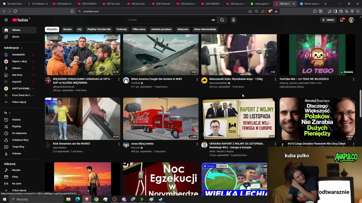The image size is (362, 203).
Task: Open a new browser tab
Action: point(326,4)
